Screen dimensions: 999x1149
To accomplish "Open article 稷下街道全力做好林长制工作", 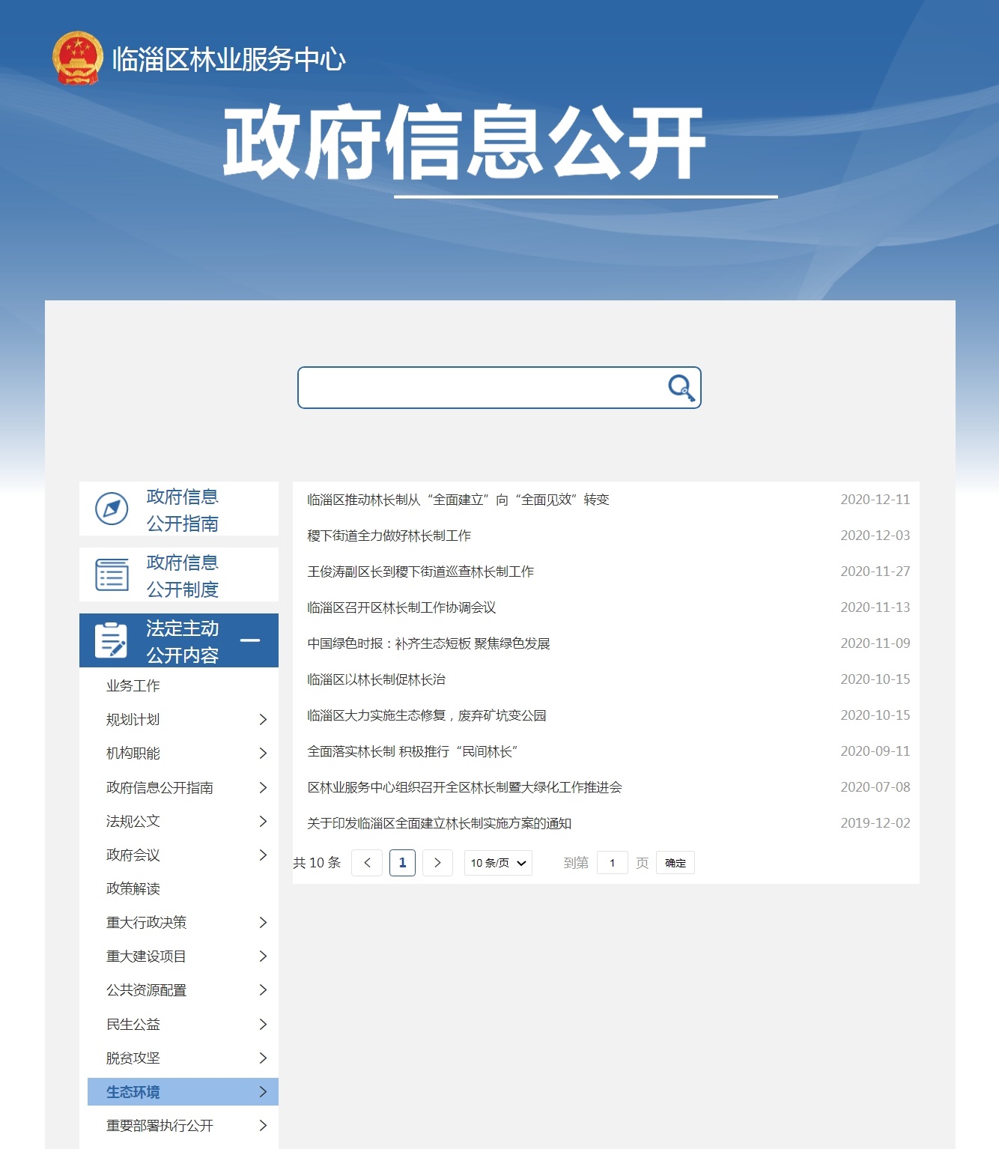I will click(389, 536).
